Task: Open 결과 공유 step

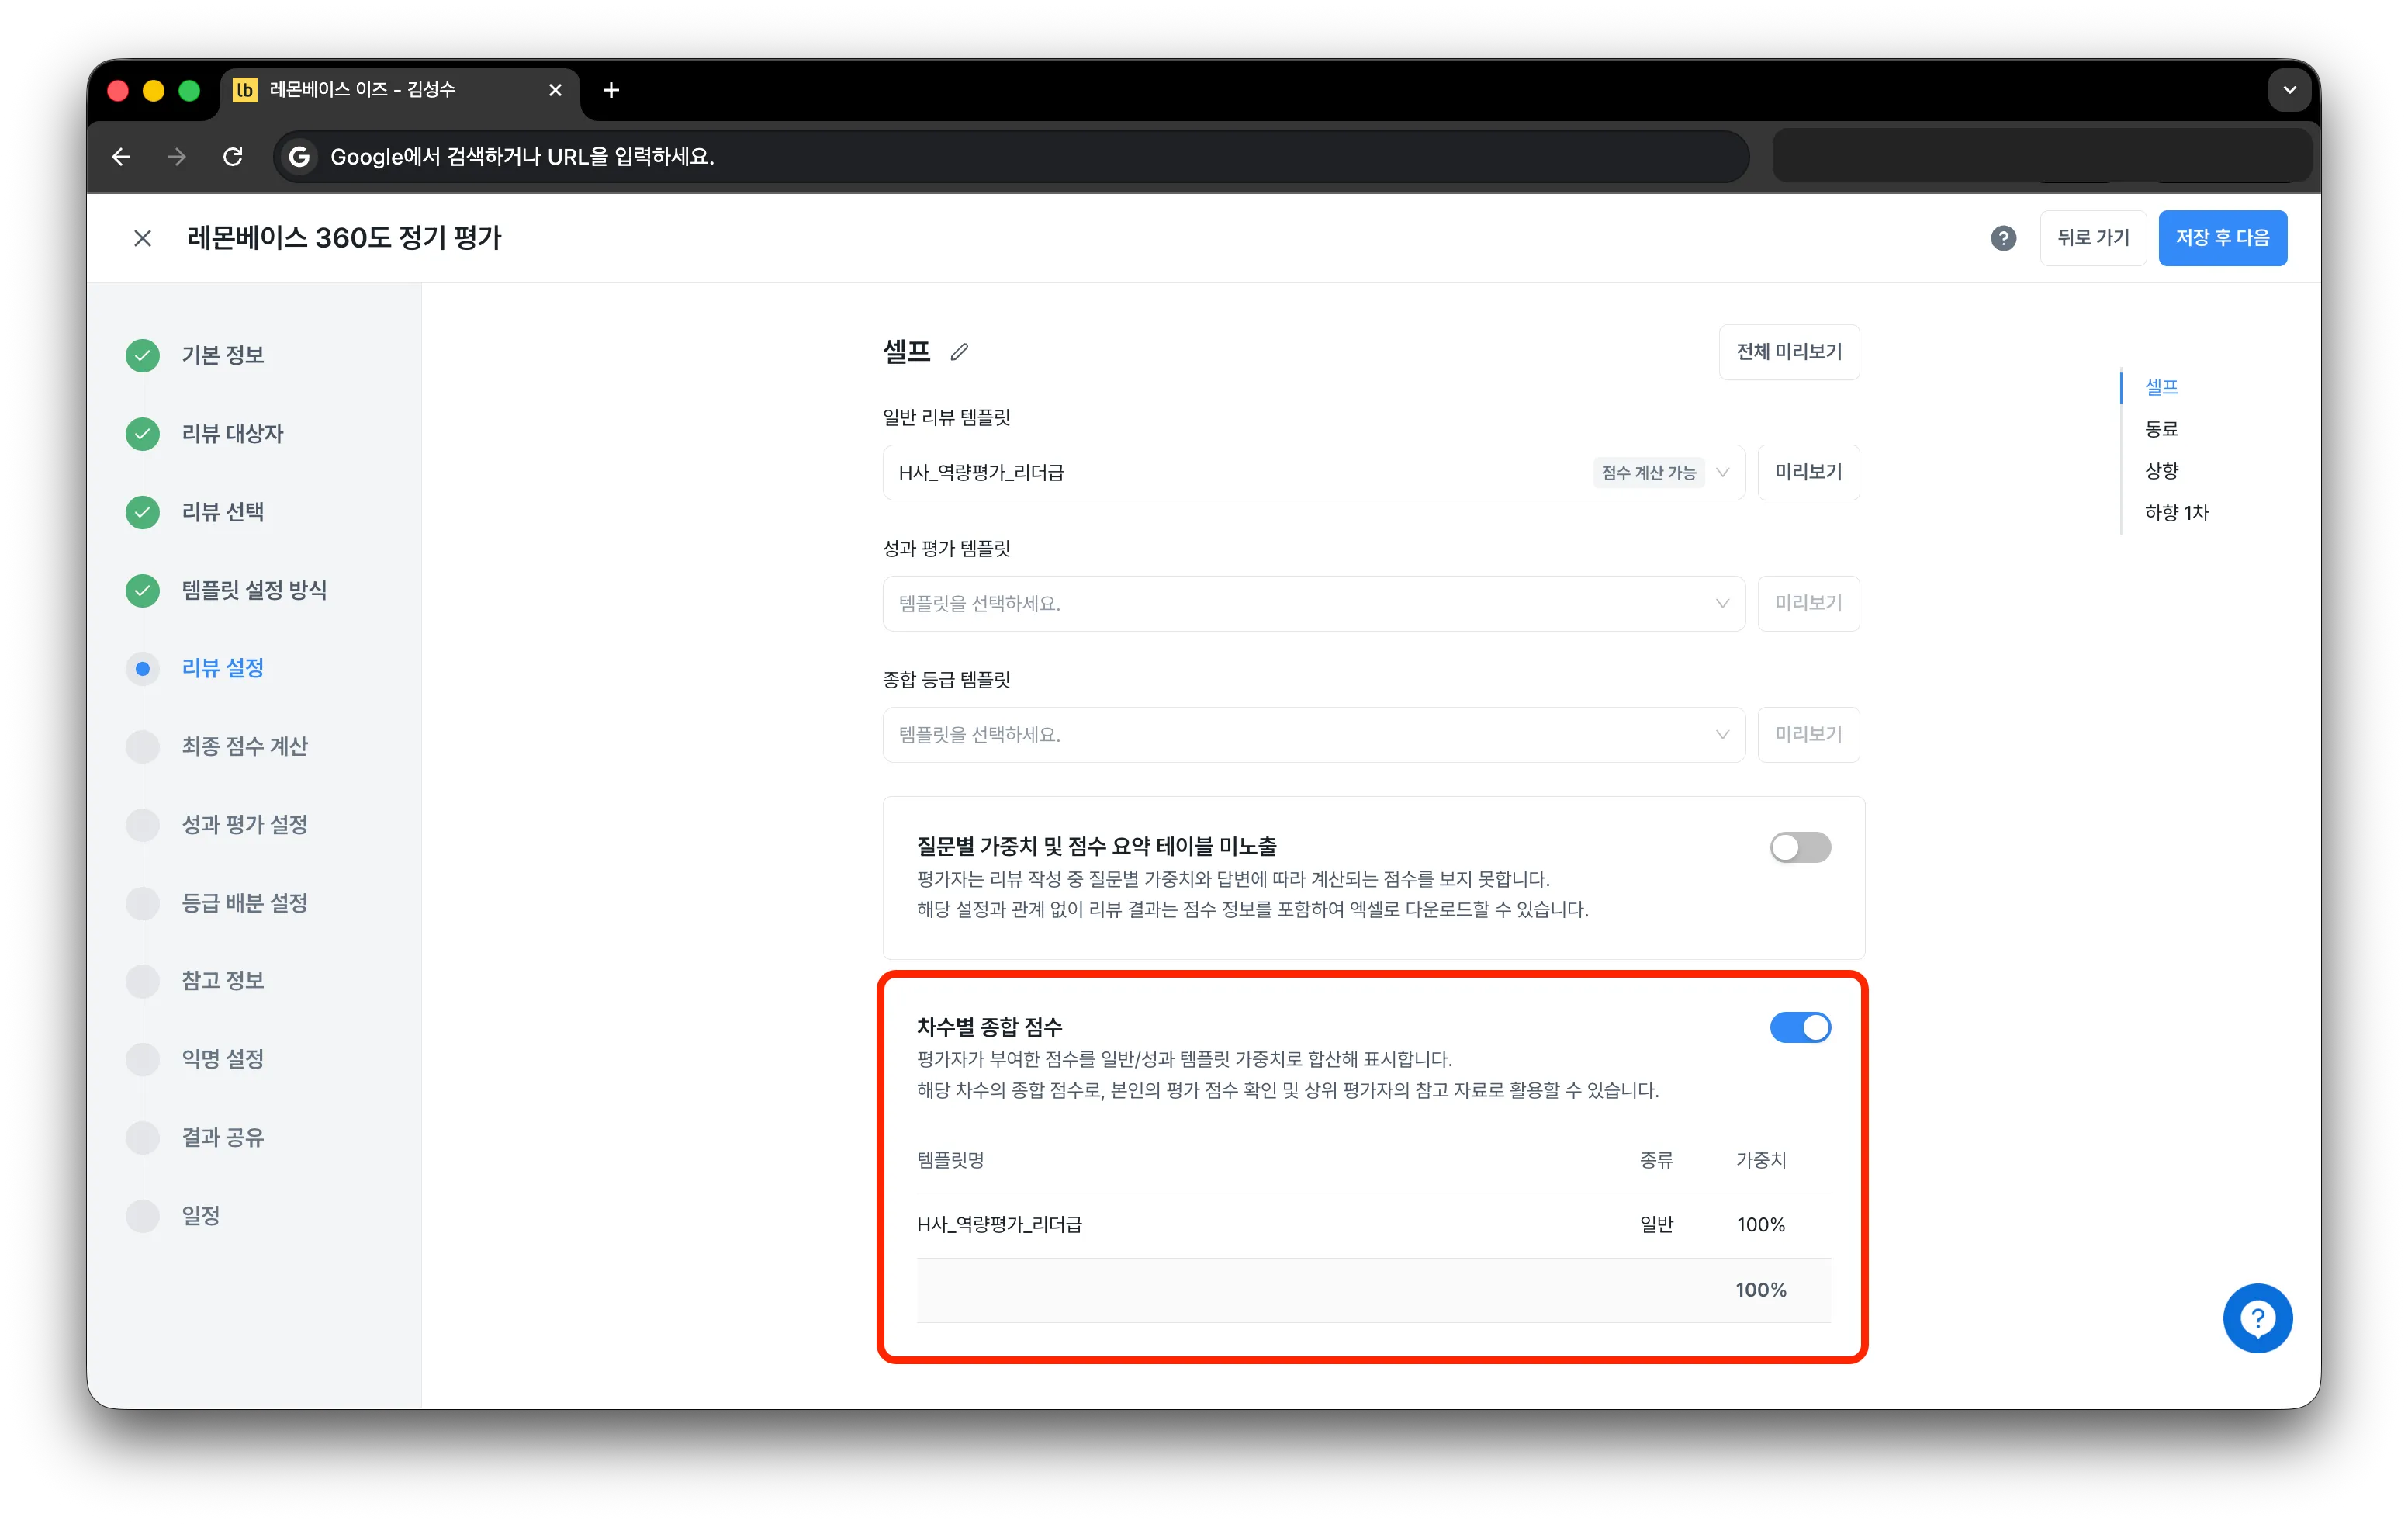Action: coord(222,1138)
